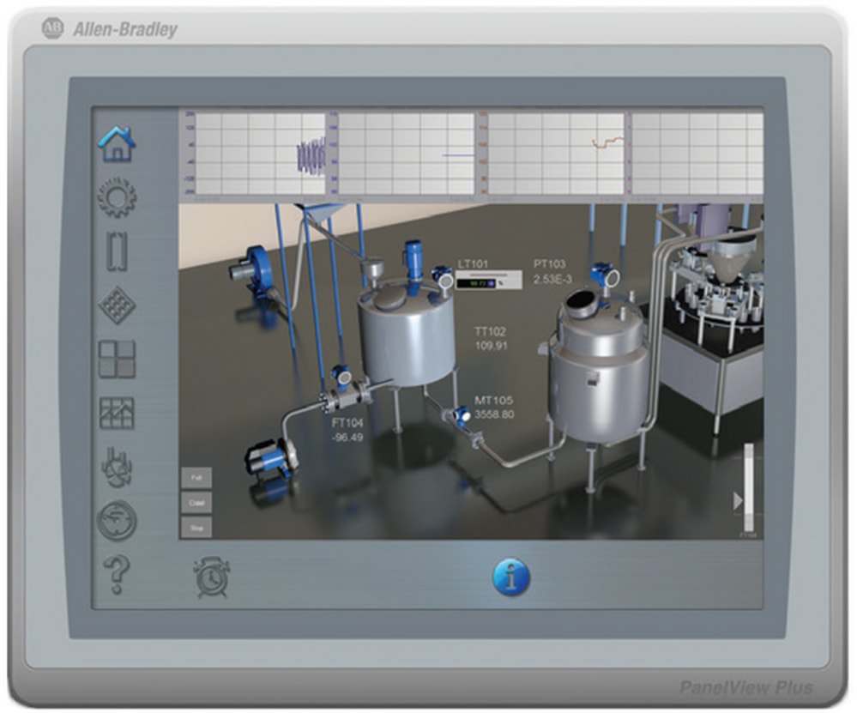Open the diamond keypad icon

[117, 305]
